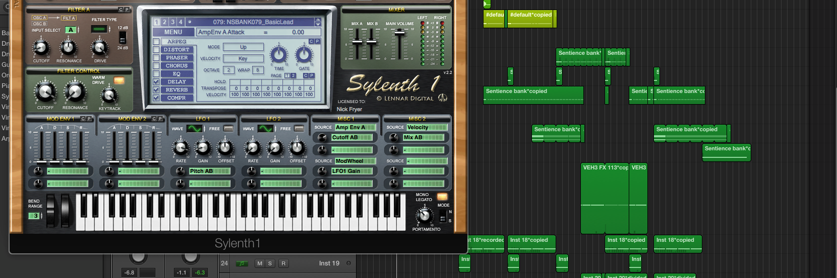
Task: Click the Portamento knob
Action: point(425,216)
